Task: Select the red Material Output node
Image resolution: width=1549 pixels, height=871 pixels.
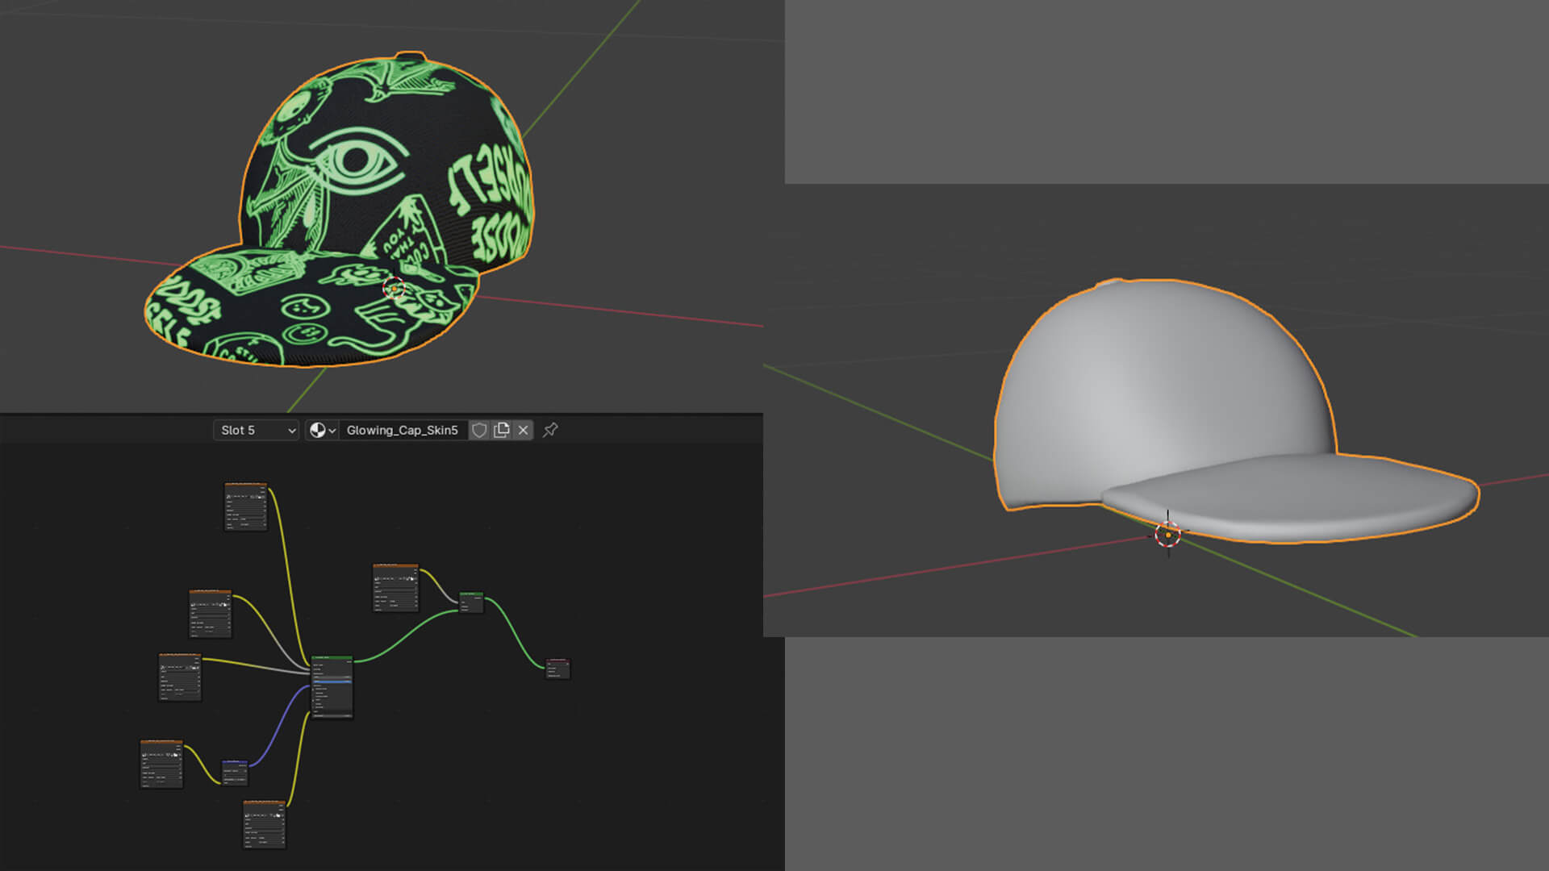Action: pos(557,669)
